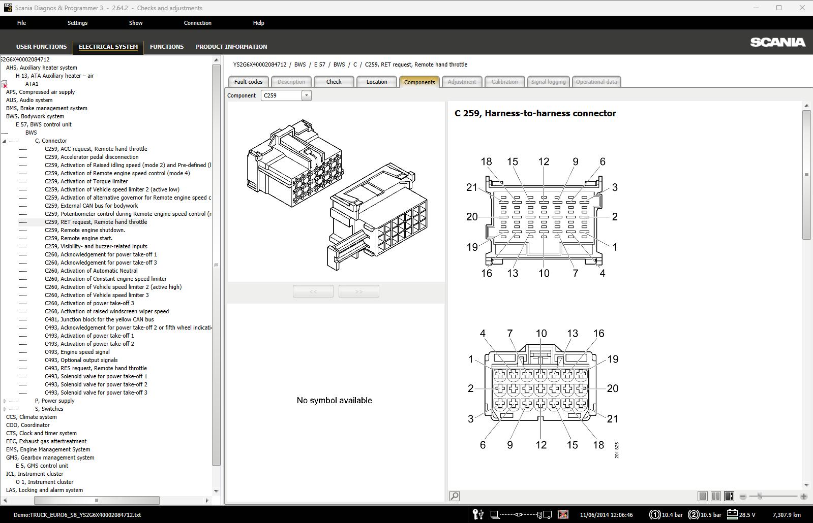Screen dimensions: 813x523
Task: Open the Connection menu
Action: point(198,23)
